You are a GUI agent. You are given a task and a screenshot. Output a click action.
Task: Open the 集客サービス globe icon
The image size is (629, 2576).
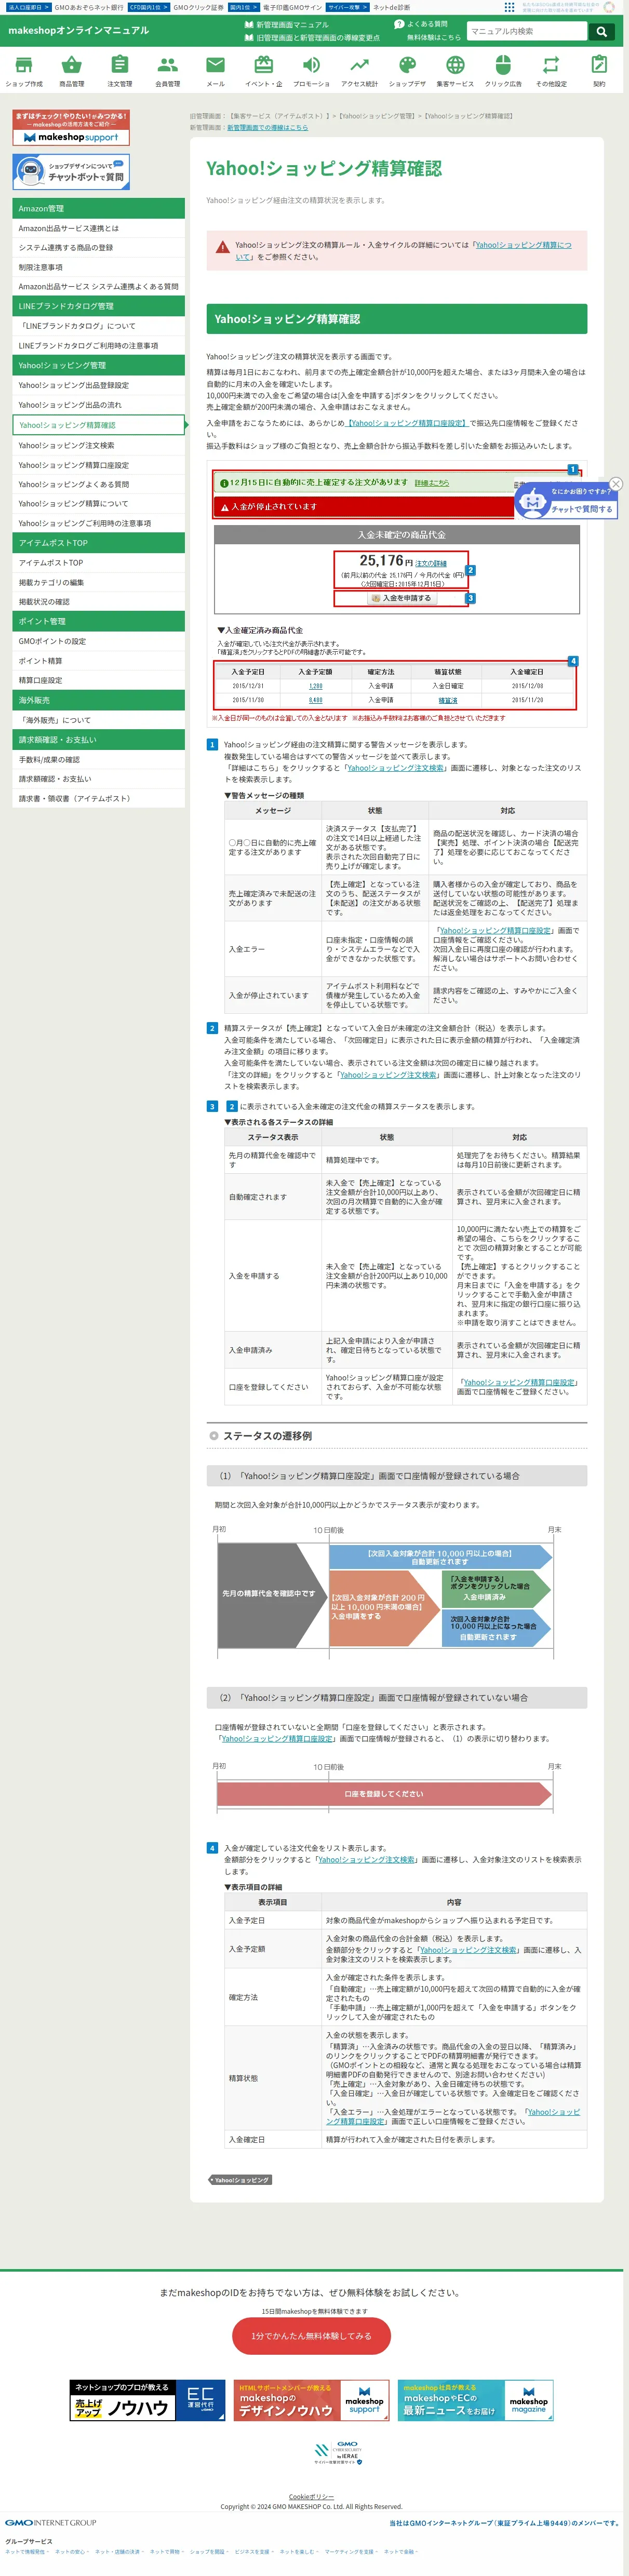pyautogui.click(x=455, y=70)
